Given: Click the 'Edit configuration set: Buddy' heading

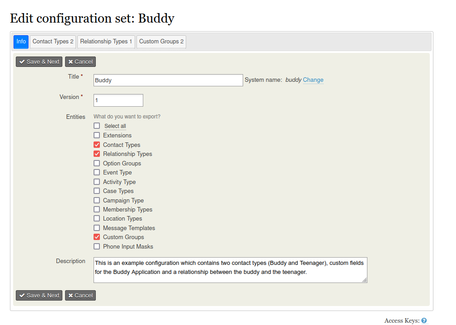Looking at the screenshot, I should (92, 18).
